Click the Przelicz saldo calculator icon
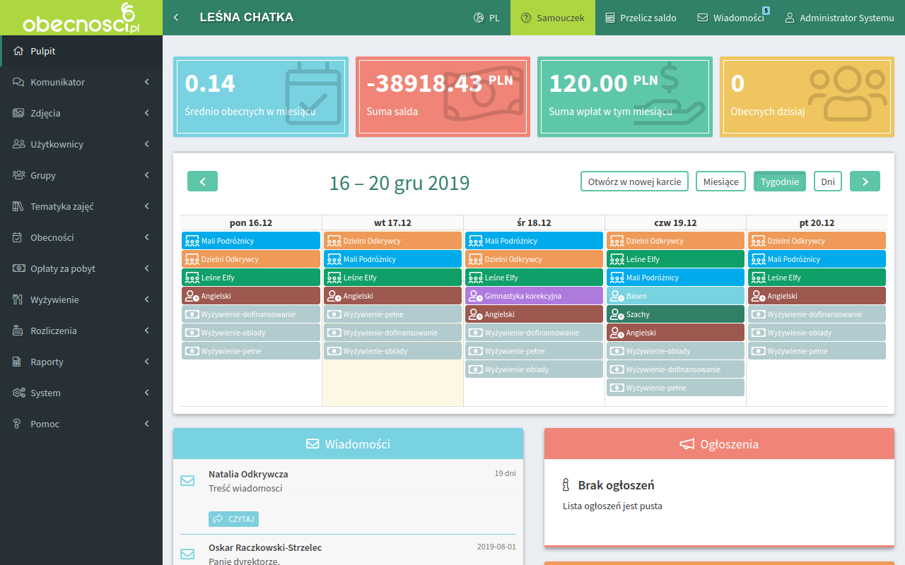905x565 pixels. [610, 18]
